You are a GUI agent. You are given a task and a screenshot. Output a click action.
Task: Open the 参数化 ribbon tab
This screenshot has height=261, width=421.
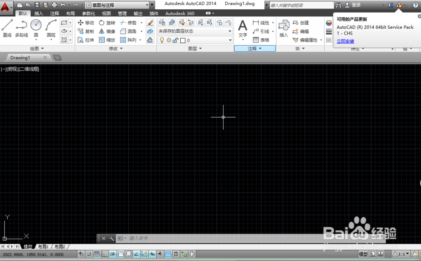[x=88, y=13]
